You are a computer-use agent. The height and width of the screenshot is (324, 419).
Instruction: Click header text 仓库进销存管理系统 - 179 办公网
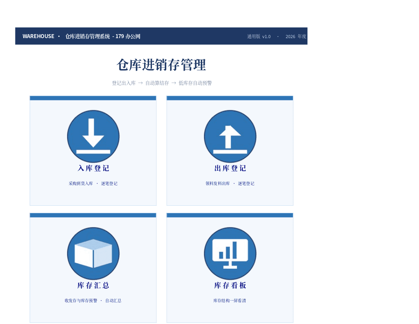coord(103,36)
